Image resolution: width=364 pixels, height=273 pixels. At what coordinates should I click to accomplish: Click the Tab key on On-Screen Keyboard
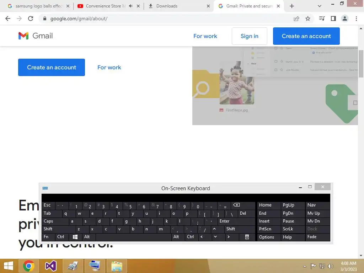point(52,213)
